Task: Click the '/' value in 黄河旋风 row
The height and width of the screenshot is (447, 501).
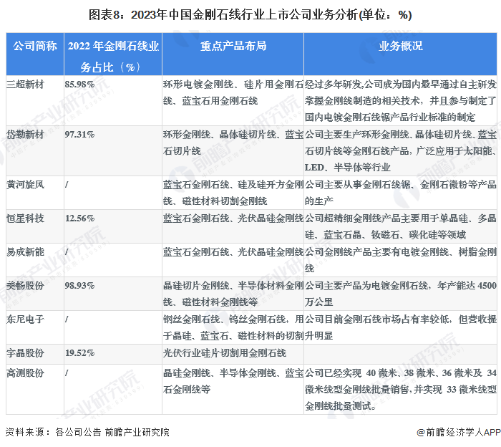Action: pyautogui.click(x=67, y=185)
